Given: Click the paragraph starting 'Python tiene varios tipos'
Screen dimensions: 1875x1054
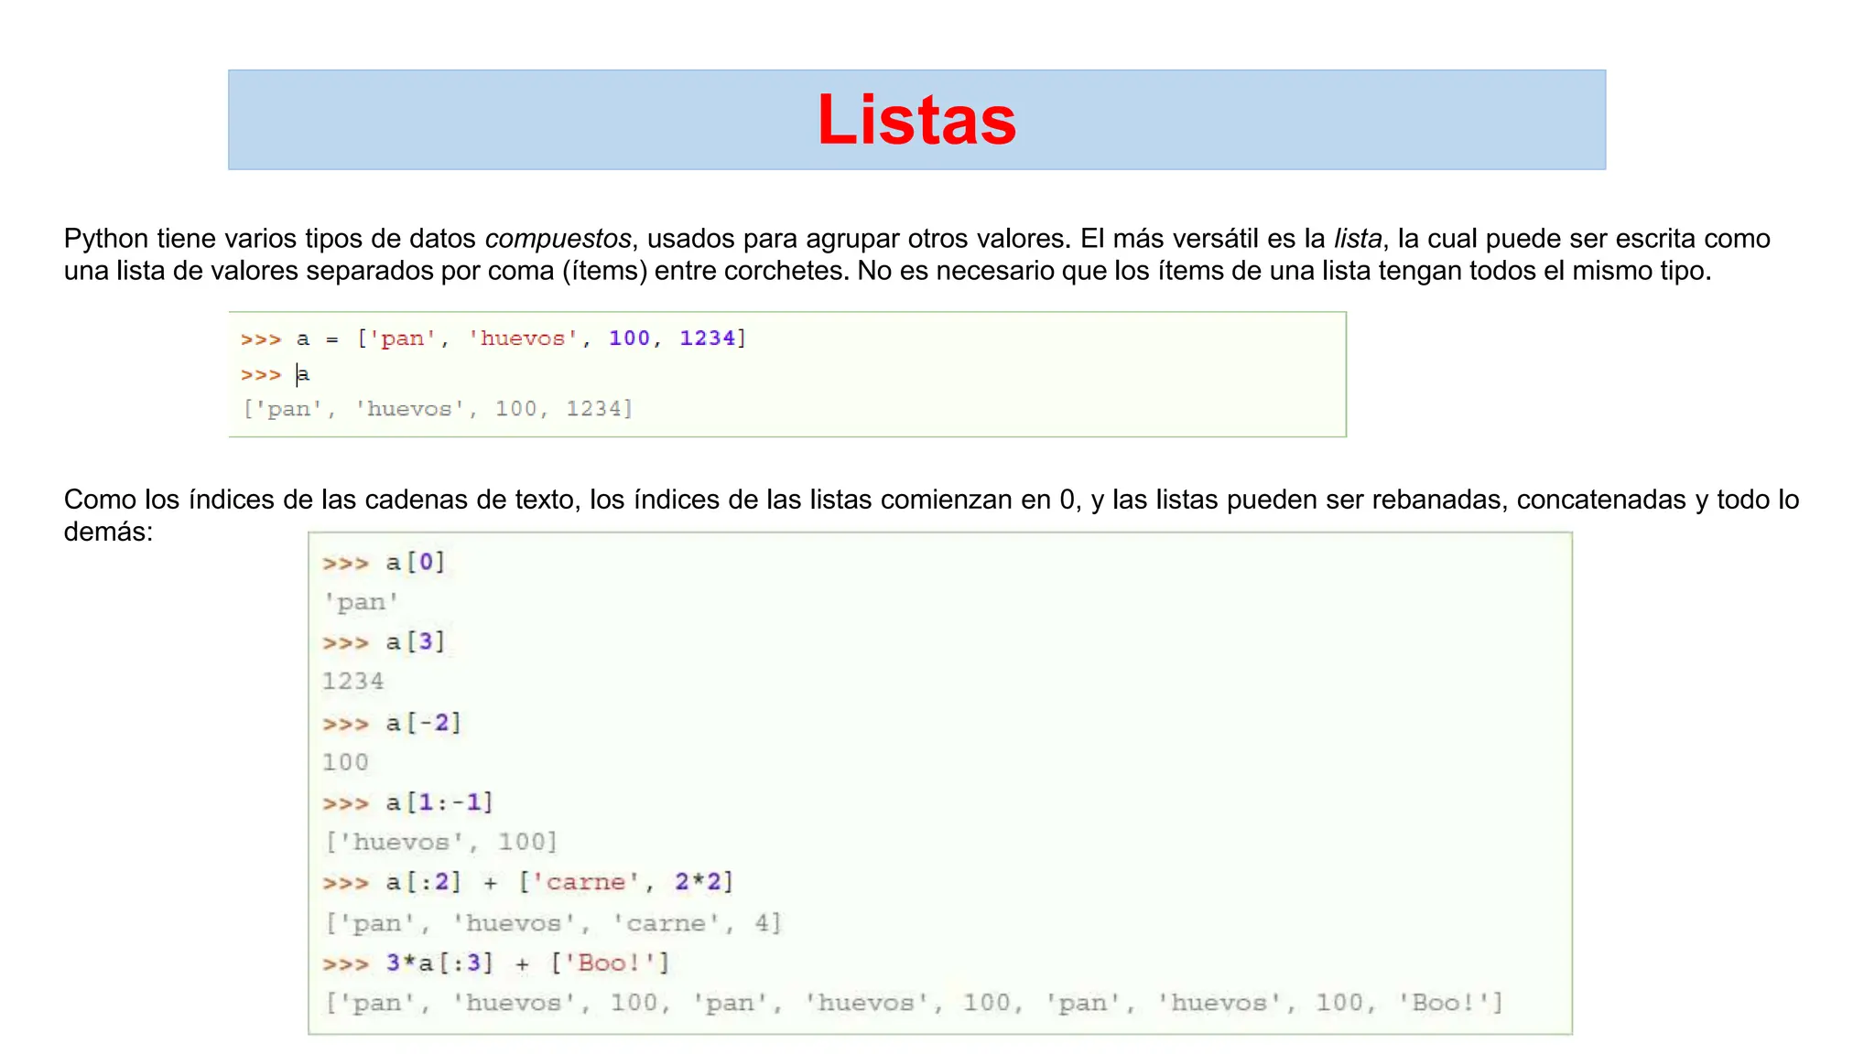Looking at the screenshot, I should (x=916, y=254).
